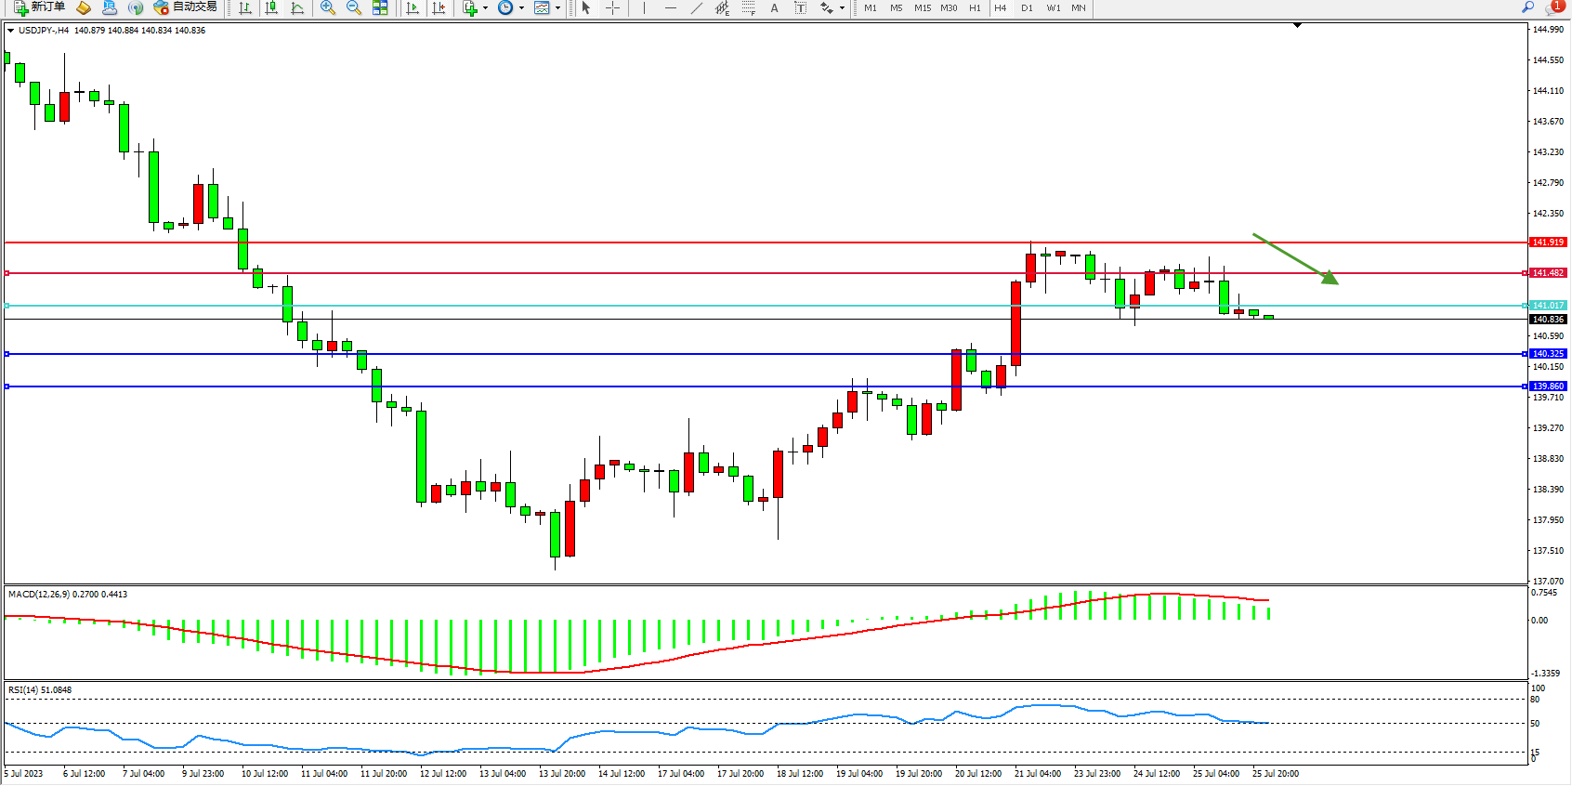Click the green arrow drawn on chart
1572x786 pixels.
pos(1295,258)
